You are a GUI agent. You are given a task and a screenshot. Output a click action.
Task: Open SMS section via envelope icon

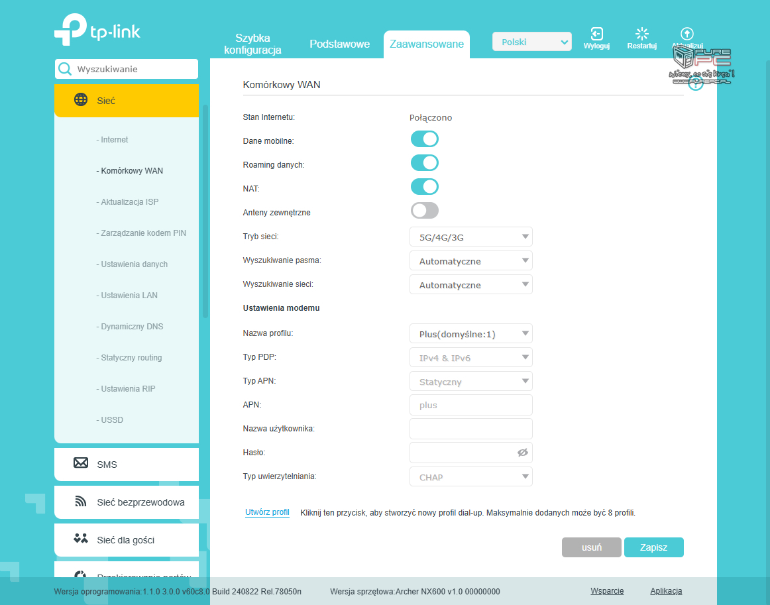(x=80, y=464)
